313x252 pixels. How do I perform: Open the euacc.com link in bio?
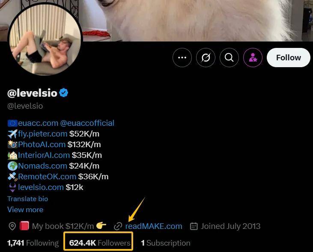click(x=38, y=123)
